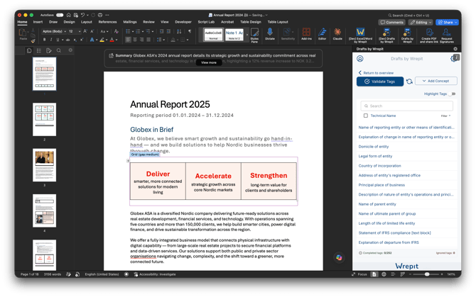Toggle superscript formatting
Image resolution: width=476 pixels, height=297 pixels.
[x=82, y=40]
